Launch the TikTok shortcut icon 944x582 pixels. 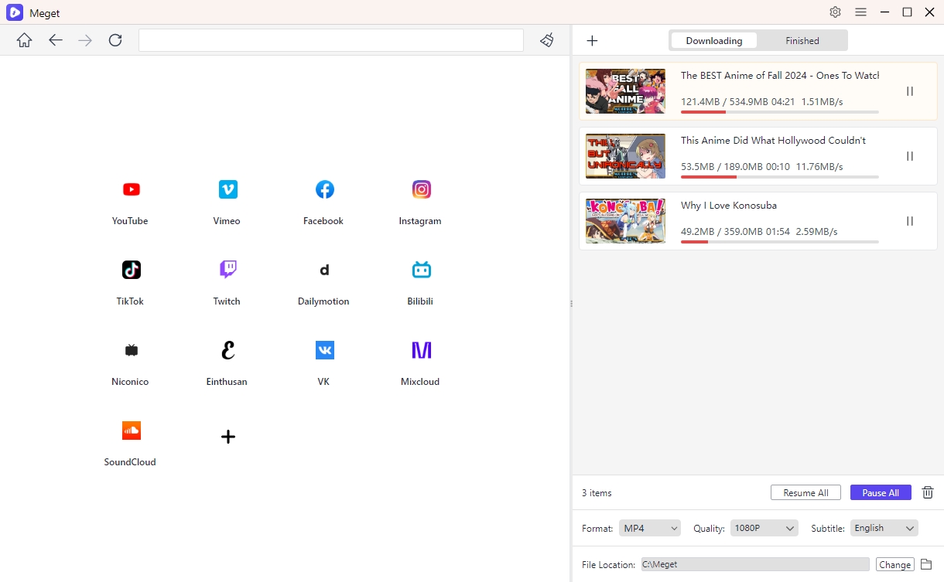click(x=131, y=271)
